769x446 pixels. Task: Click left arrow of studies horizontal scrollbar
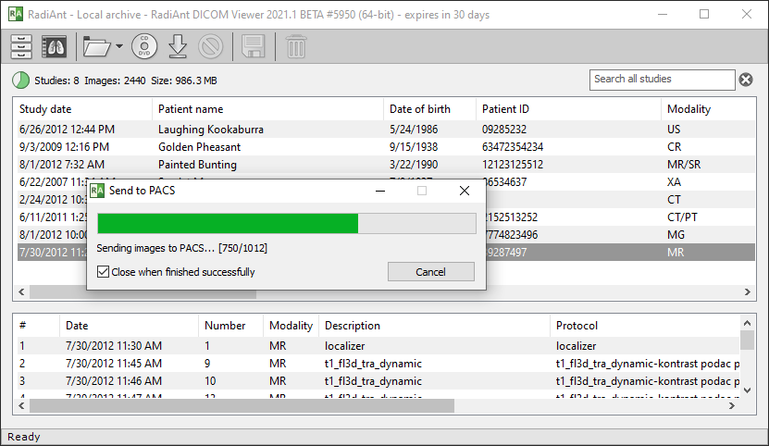coord(21,292)
